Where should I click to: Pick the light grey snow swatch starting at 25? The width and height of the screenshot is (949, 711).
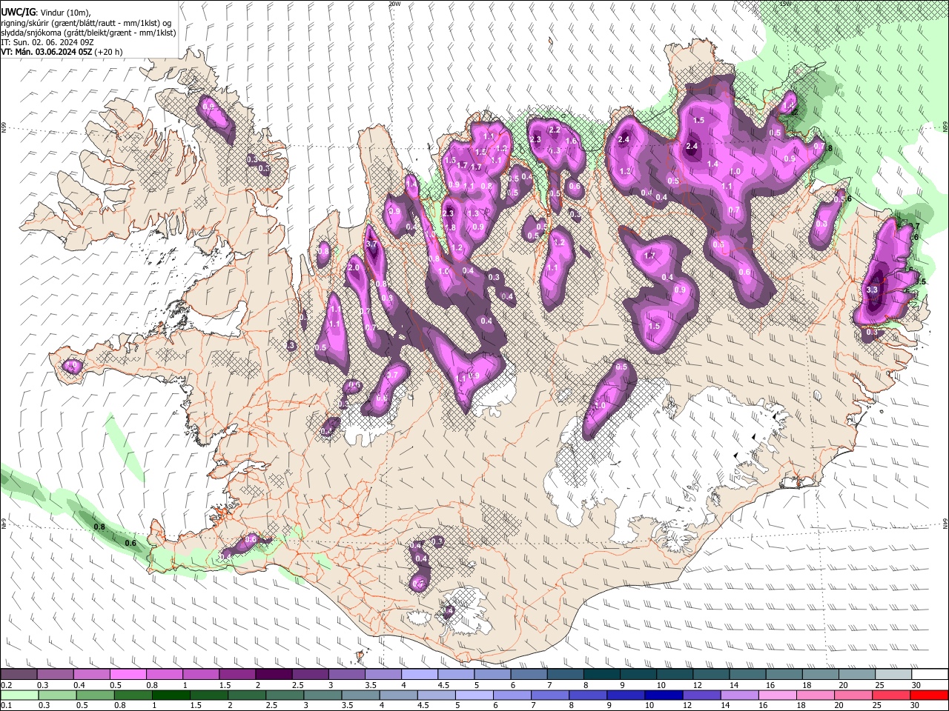(x=893, y=675)
